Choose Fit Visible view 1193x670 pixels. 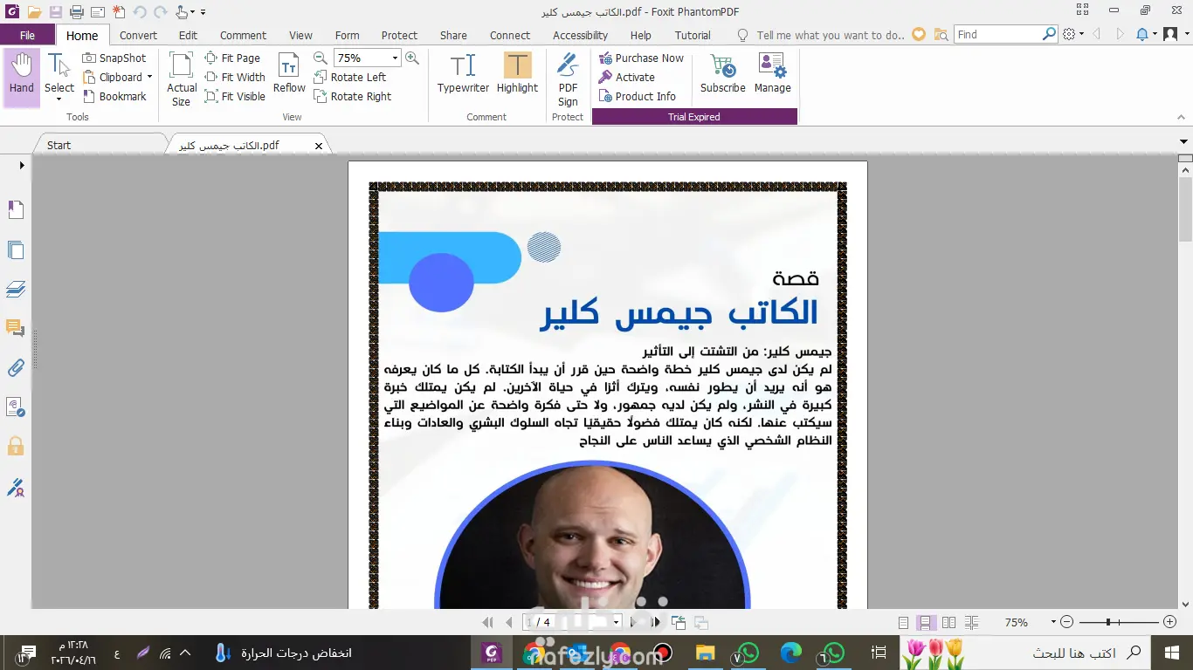pyautogui.click(x=235, y=96)
